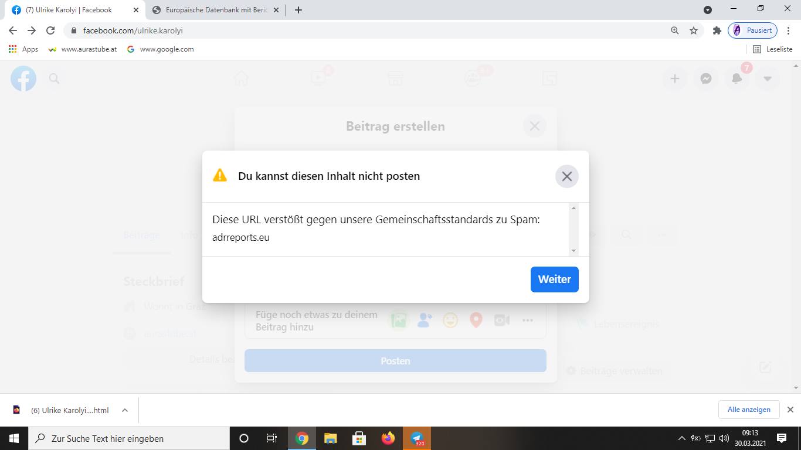Viewport: 801px width, 450px height.
Task: Open Firefox from the taskbar
Action: coord(388,438)
